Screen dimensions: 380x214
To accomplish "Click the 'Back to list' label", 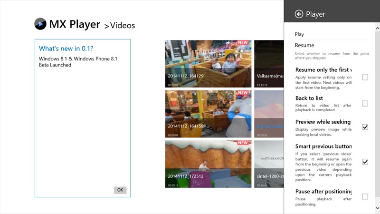I will click(x=309, y=98).
